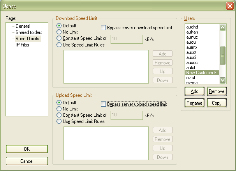Select No Limit for upload speed
The height and width of the screenshot is (171, 236).
pyautogui.click(x=59, y=109)
